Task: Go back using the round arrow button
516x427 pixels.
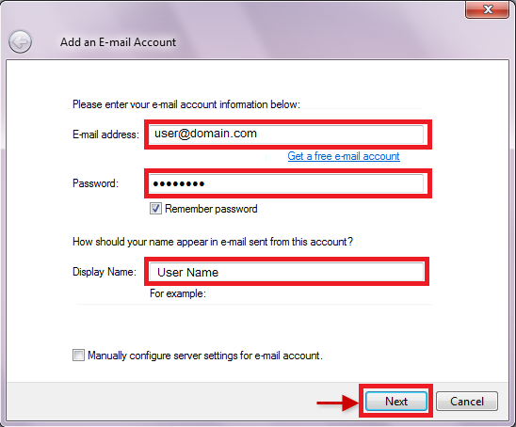Action: pos(20,41)
